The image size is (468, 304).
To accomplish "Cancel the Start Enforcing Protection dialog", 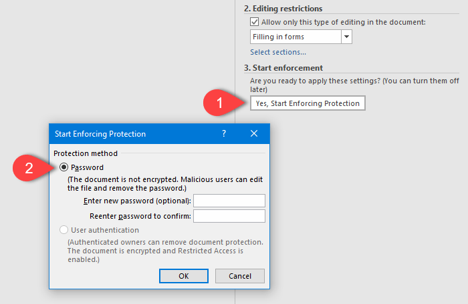I will 239,276.
